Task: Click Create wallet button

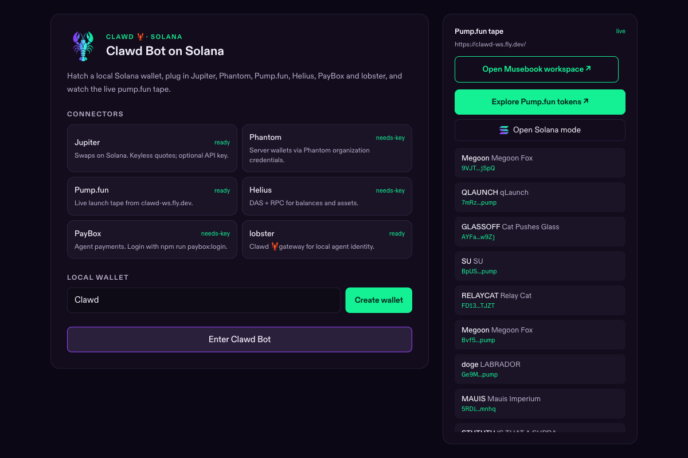Action: point(379,300)
